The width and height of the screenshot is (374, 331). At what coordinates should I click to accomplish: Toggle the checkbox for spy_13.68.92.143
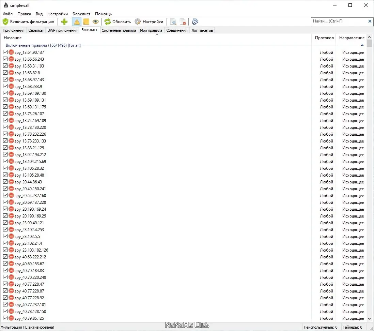coord(5,79)
